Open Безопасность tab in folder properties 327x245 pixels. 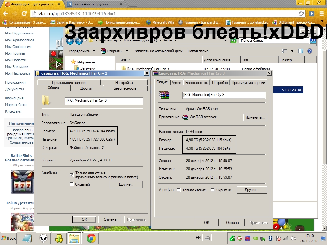[125, 88]
